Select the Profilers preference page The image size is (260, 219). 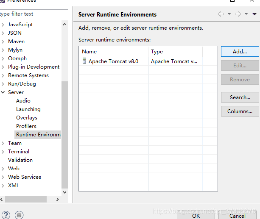coord(26,126)
